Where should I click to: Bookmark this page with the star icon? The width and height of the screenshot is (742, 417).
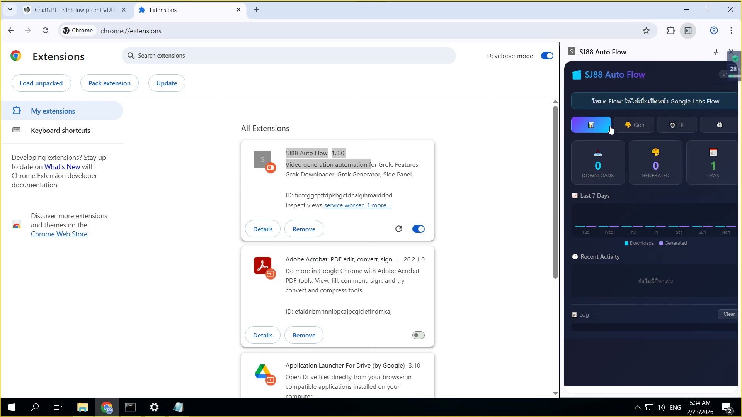[x=646, y=31]
